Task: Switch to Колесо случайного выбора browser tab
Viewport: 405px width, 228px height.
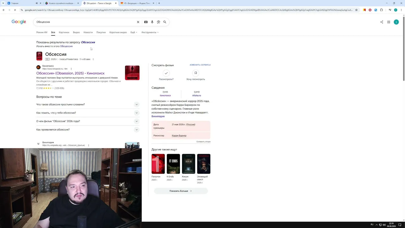Action: click(x=62, y=3)
